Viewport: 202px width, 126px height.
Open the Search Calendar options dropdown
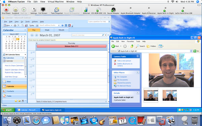(105, 35)
